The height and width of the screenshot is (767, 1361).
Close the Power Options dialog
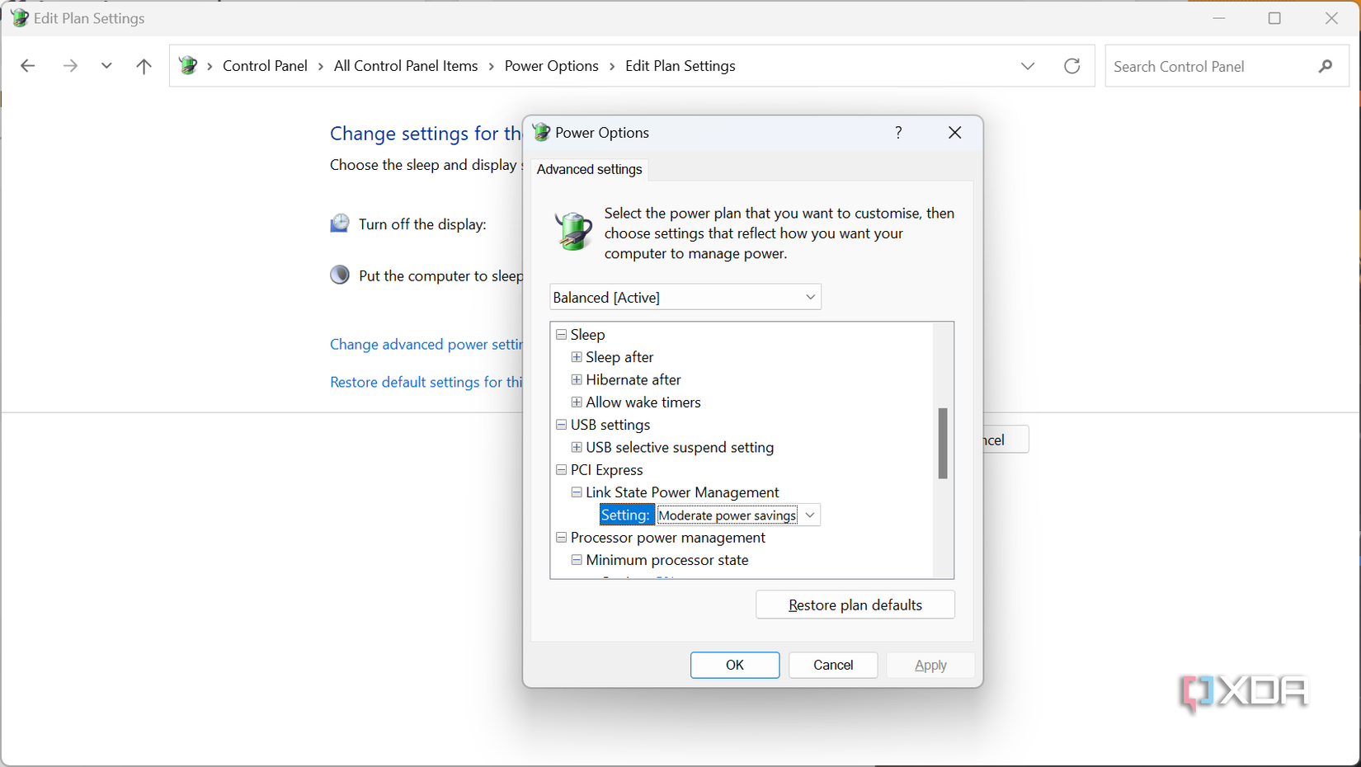(x=954, y=133)
